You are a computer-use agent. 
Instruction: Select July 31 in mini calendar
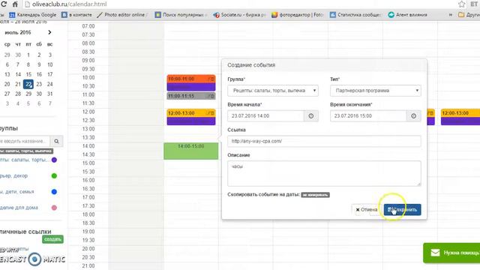coord(50,94)
